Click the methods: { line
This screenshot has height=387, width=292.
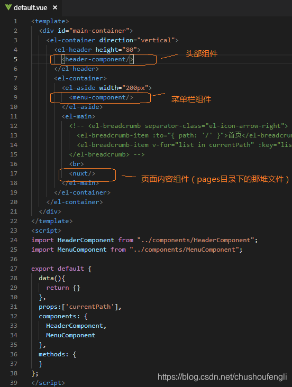click(x=58, y=354)
